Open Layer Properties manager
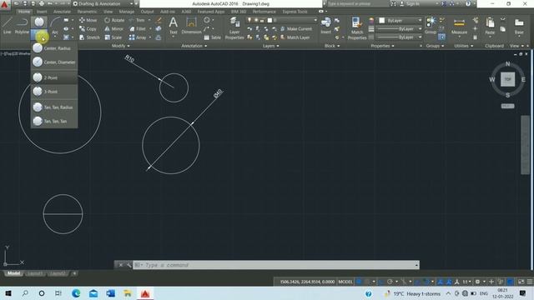The width and height of the screenshot is (534, 300). pyautogui.click(x=234, y=28)
